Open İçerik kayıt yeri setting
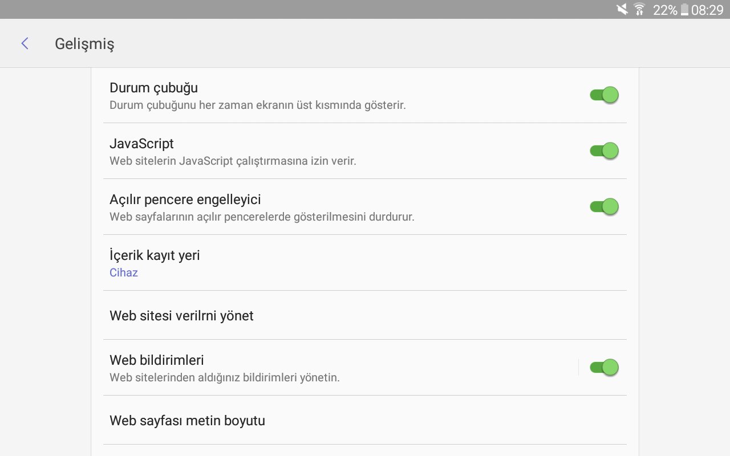 pyautogui.click(x=155, y=255)
